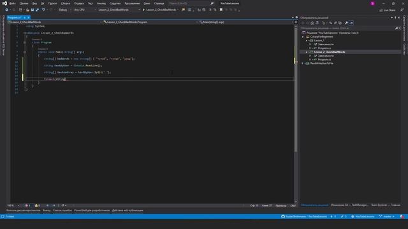The width and height of the screenshot is (408, 229).
Task: Save Program.cs with floppy icon
Action: (33, 10)
